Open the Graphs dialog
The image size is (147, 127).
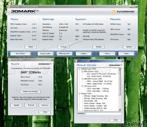(84, 54)
